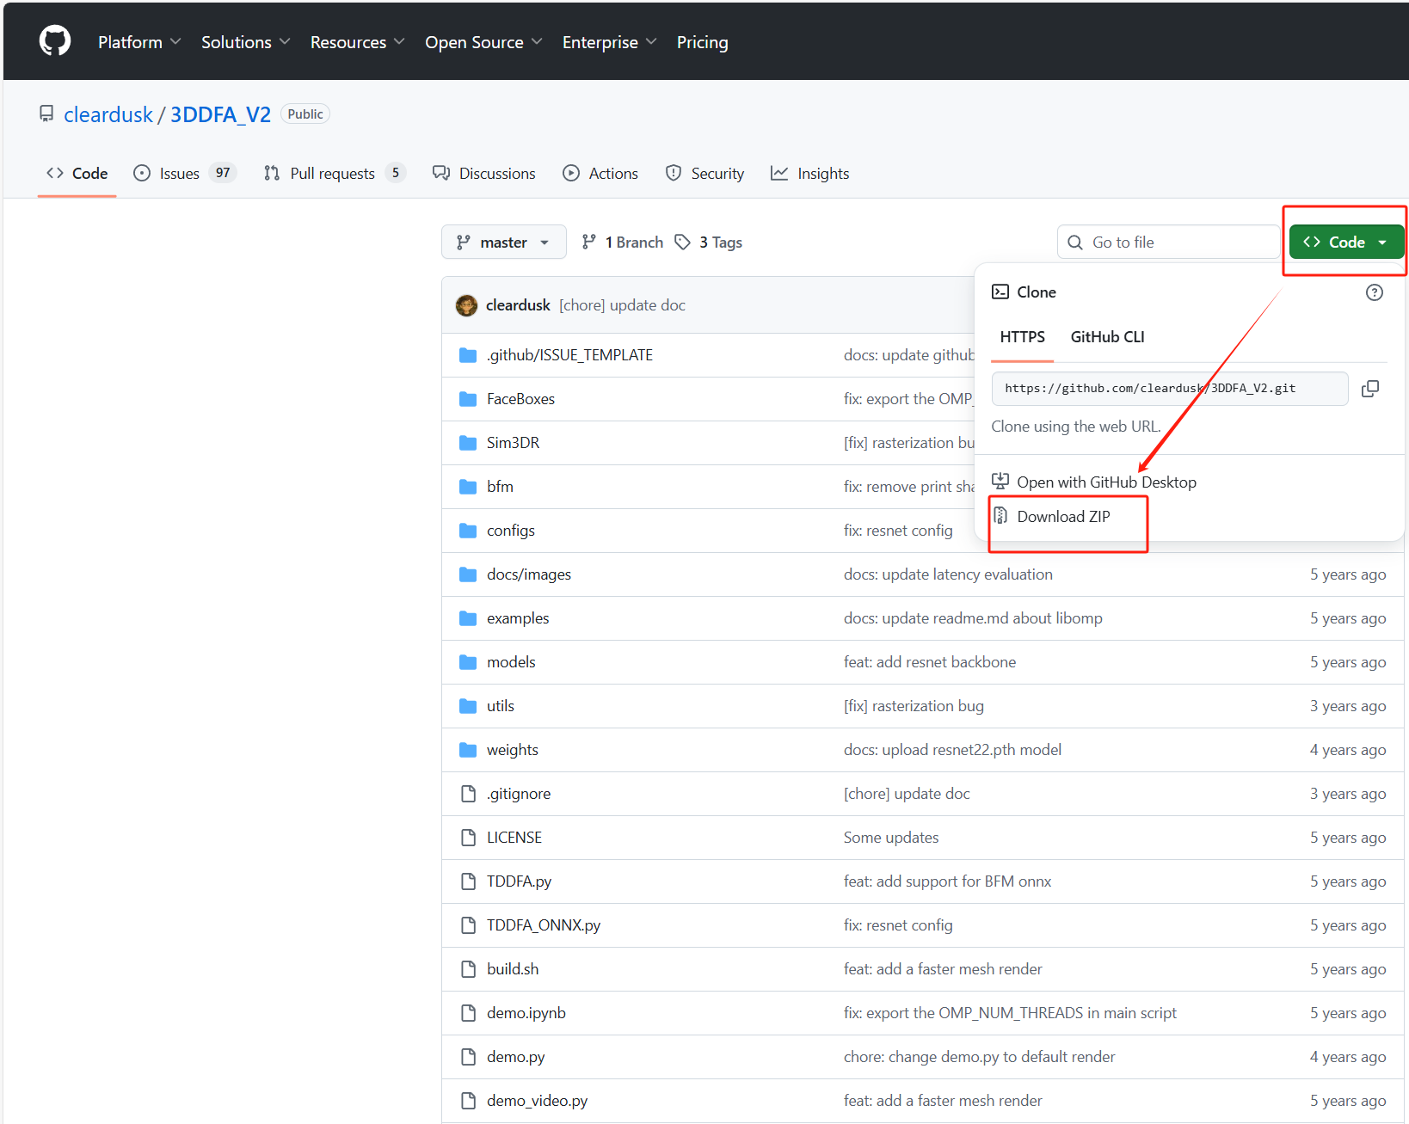Click the file icon for LICENSE
1409x1124 pixels.
coord(468,838)
